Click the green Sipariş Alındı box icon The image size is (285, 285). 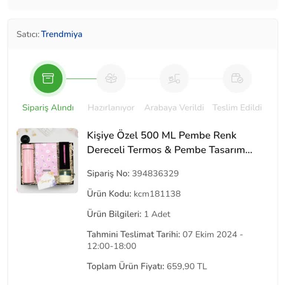pyautogui.click(x=48, y=78)
